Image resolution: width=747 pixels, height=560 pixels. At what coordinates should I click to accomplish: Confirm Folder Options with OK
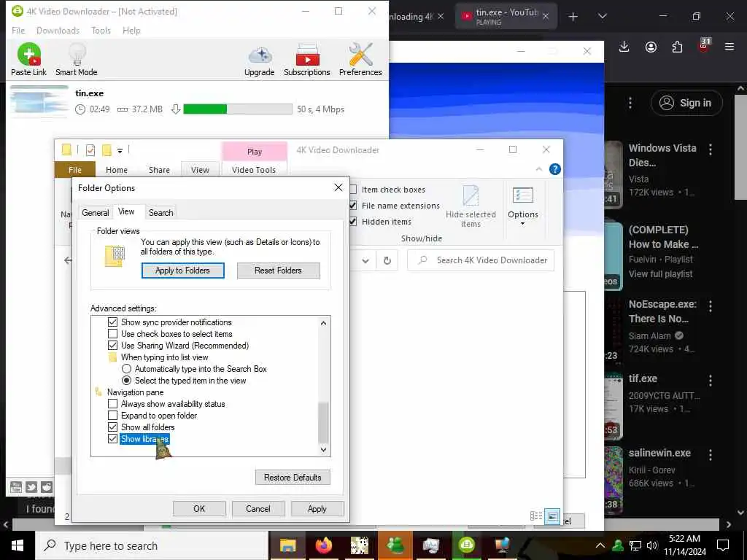(199, 508)
